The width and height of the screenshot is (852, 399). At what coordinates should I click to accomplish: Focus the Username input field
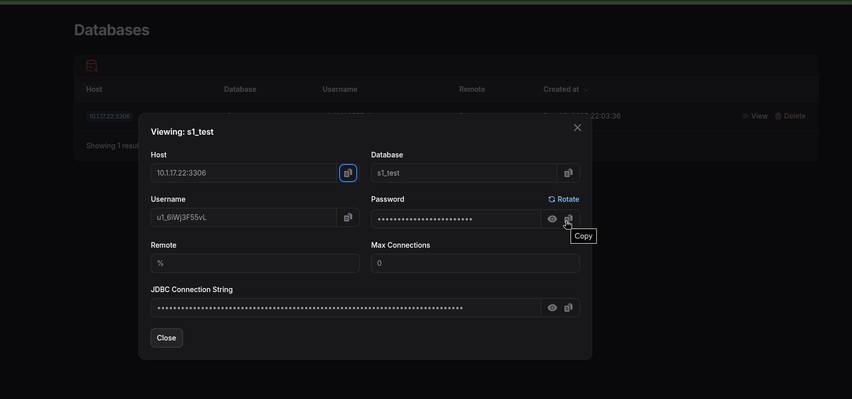click(x=244, y=217)
